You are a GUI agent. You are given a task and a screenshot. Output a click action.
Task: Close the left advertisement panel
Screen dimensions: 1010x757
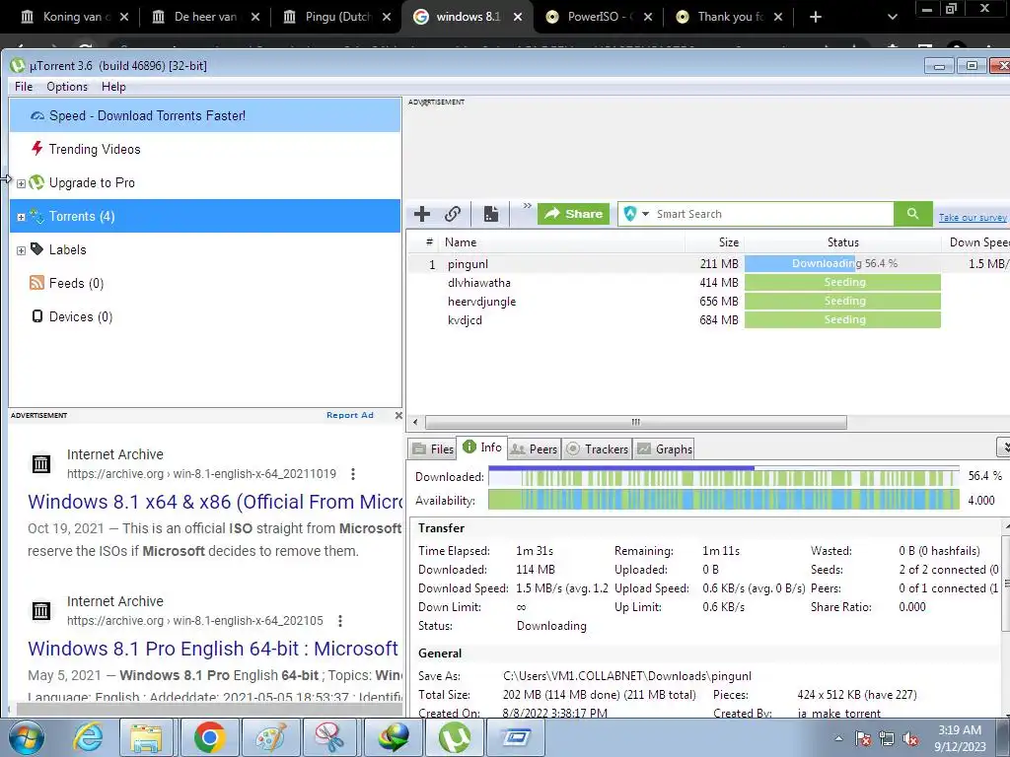click(398, 415)
